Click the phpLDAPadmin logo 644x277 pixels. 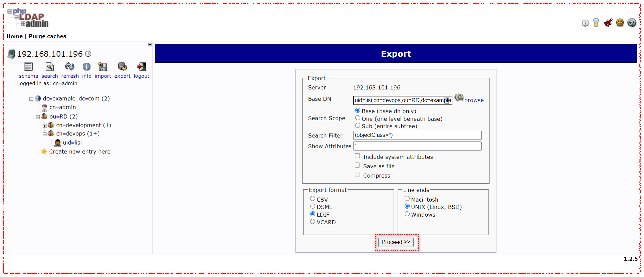28,18
